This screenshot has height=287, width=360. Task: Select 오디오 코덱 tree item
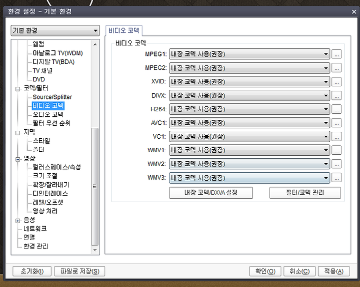click(48, 114)
